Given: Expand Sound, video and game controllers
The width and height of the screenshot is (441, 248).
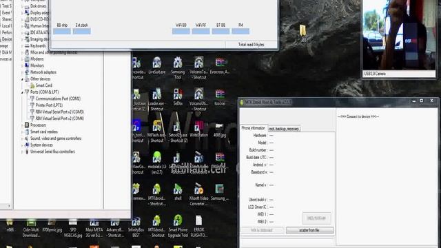Looking at the screenshot, I should click(x=23, y=138).
